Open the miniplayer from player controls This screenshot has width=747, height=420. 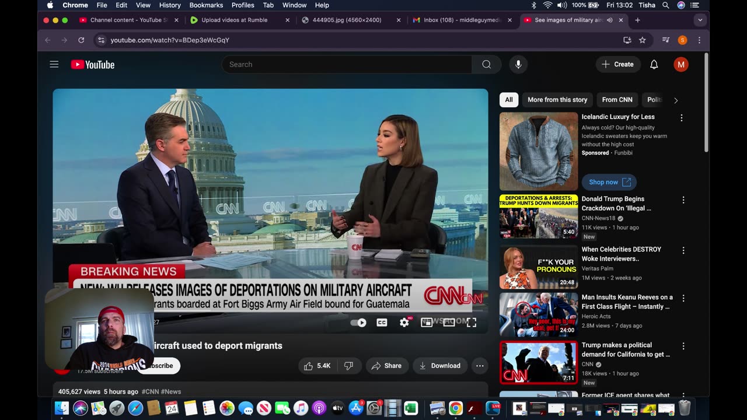click(427, 323)
